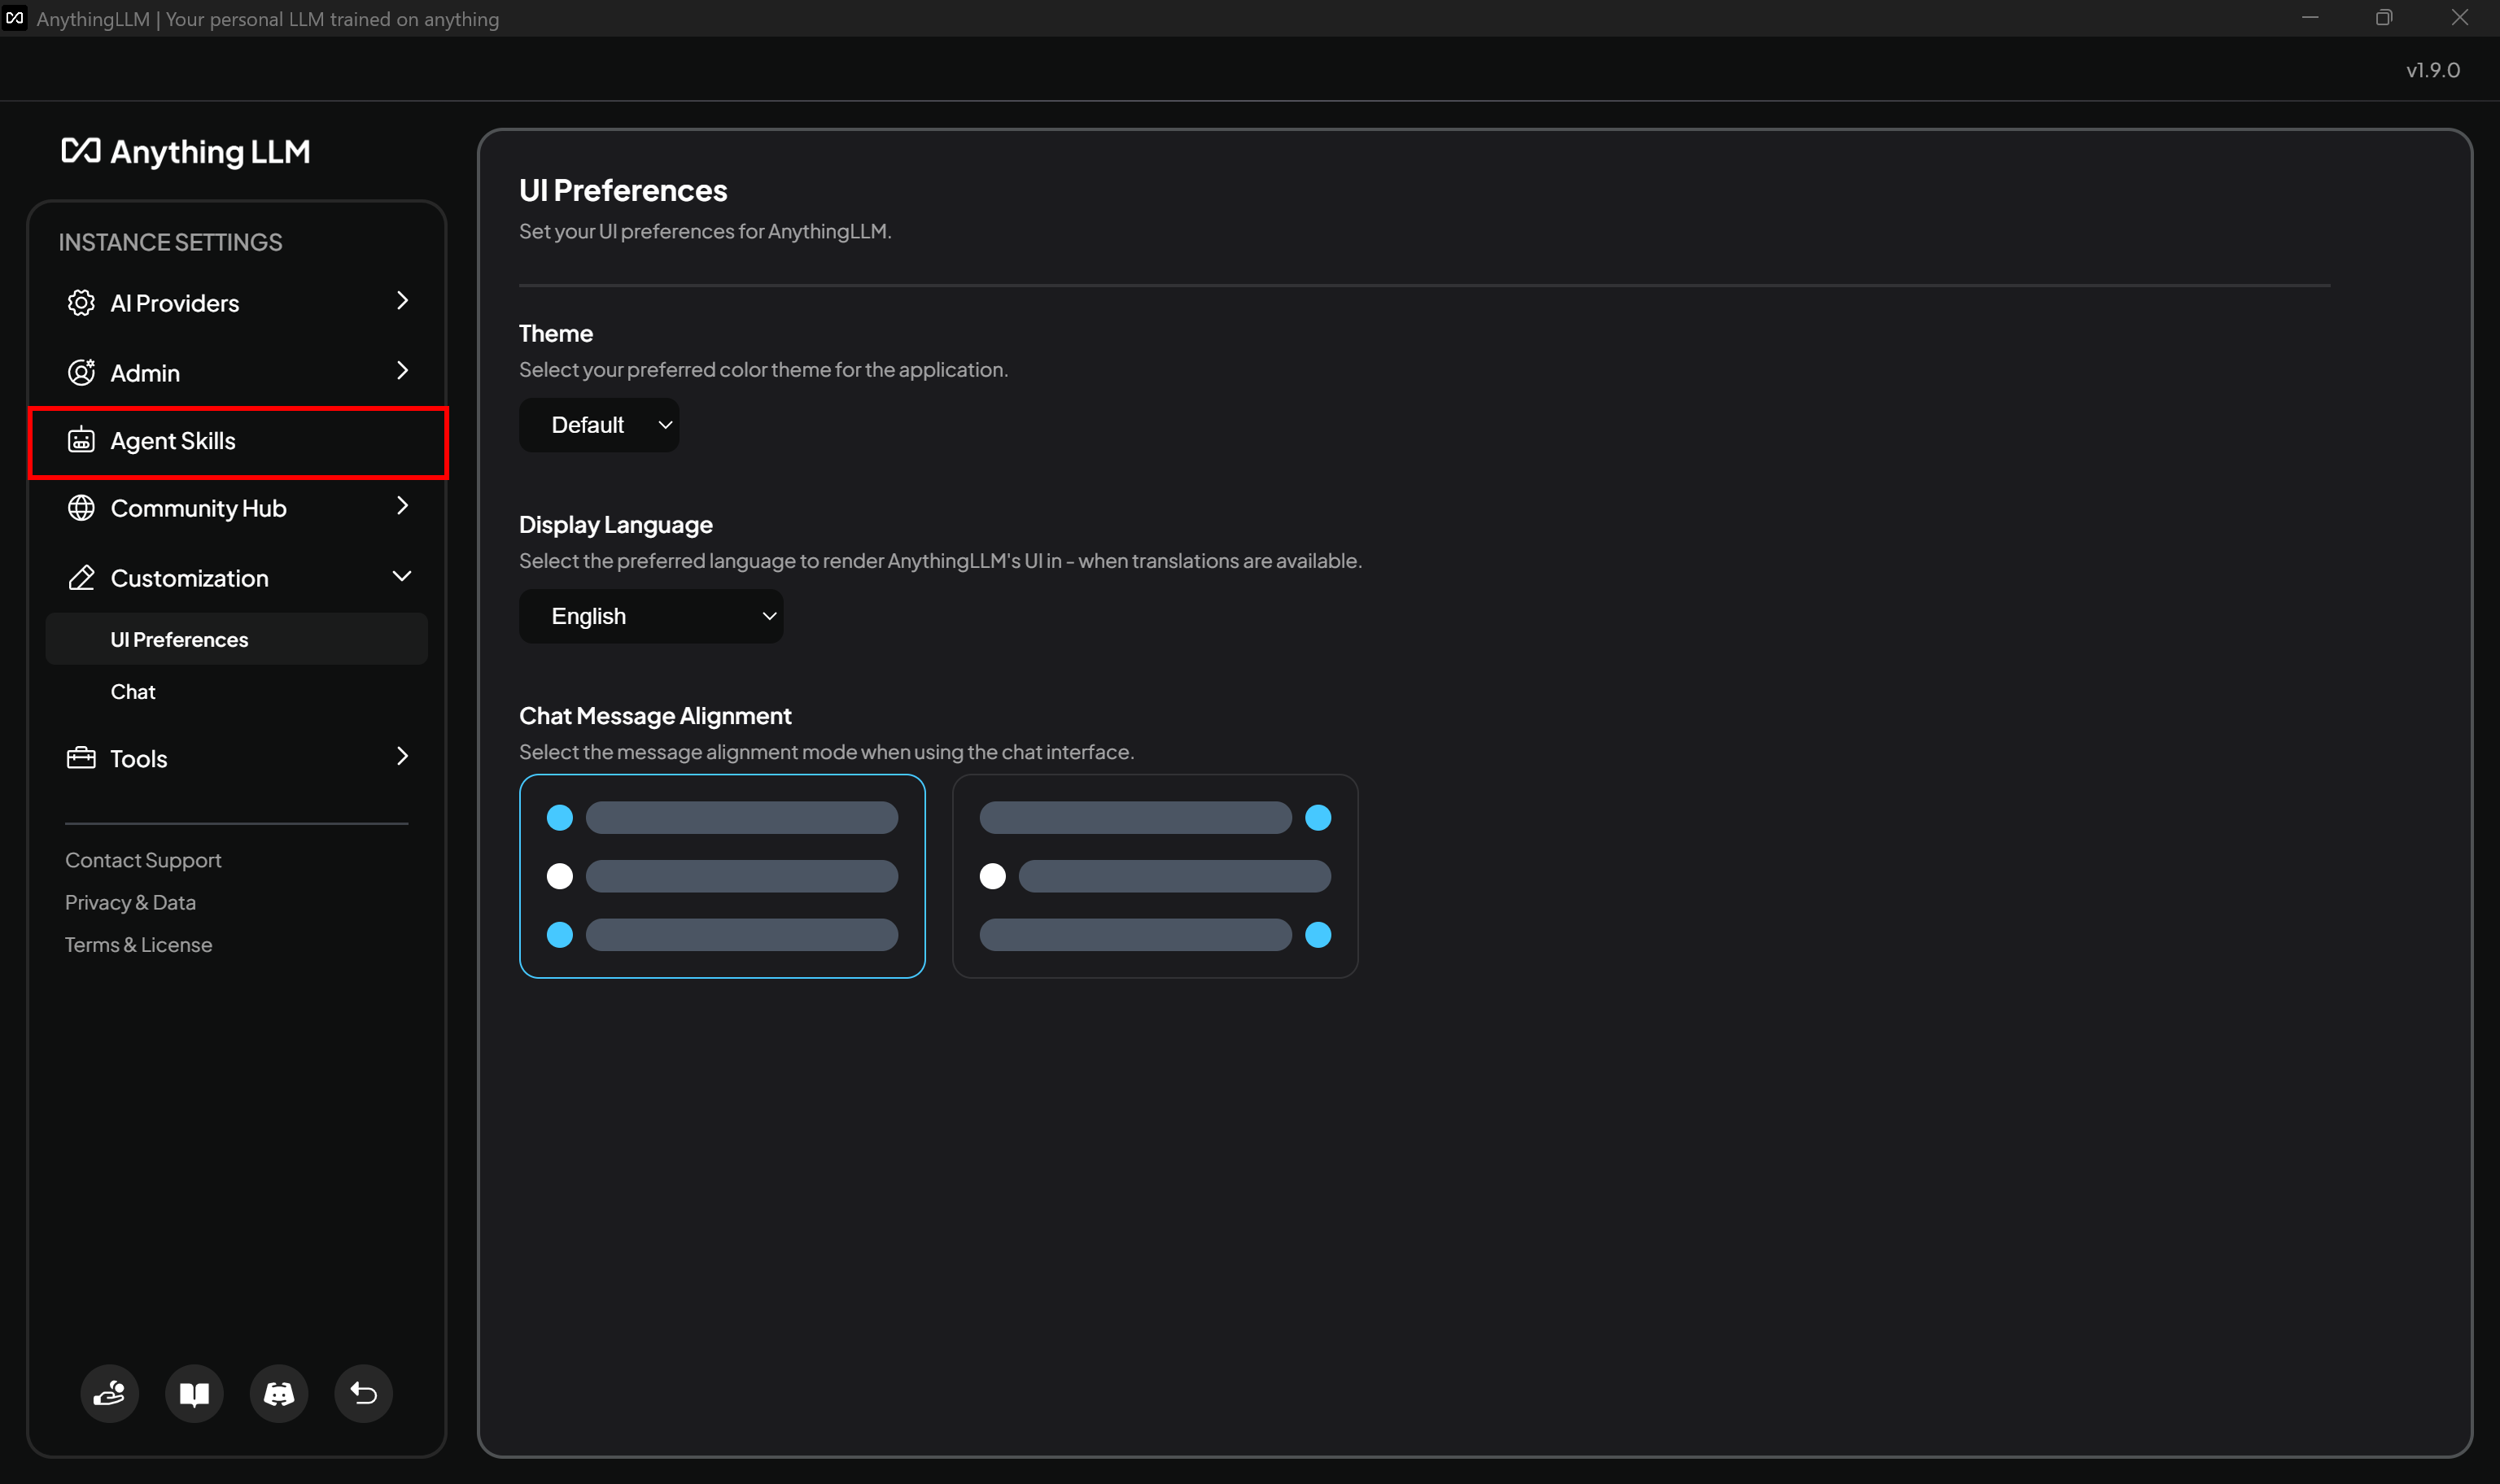
Task: Click the return-to-workspace back arrow icon
Action: pyautogui.click(x=363, y=1393)
